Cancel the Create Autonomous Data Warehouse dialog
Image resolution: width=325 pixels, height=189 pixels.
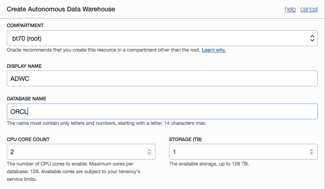tap(309, 9)
